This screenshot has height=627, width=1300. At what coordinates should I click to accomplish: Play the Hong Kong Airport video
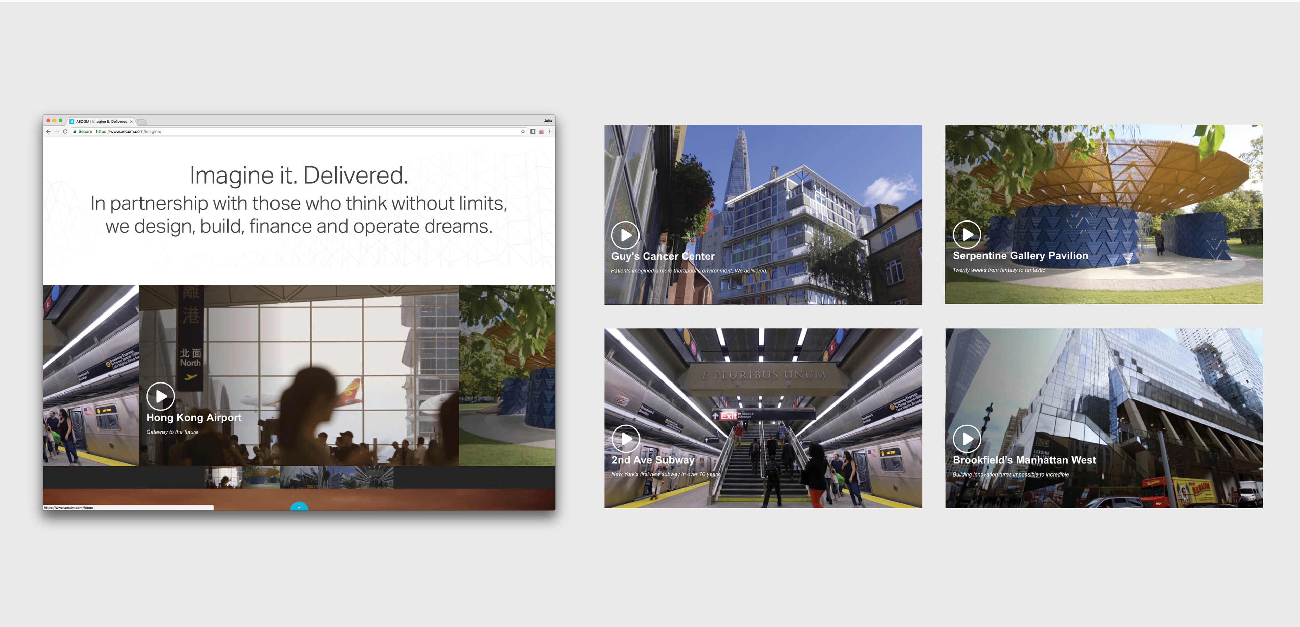(x=160, y=396)
